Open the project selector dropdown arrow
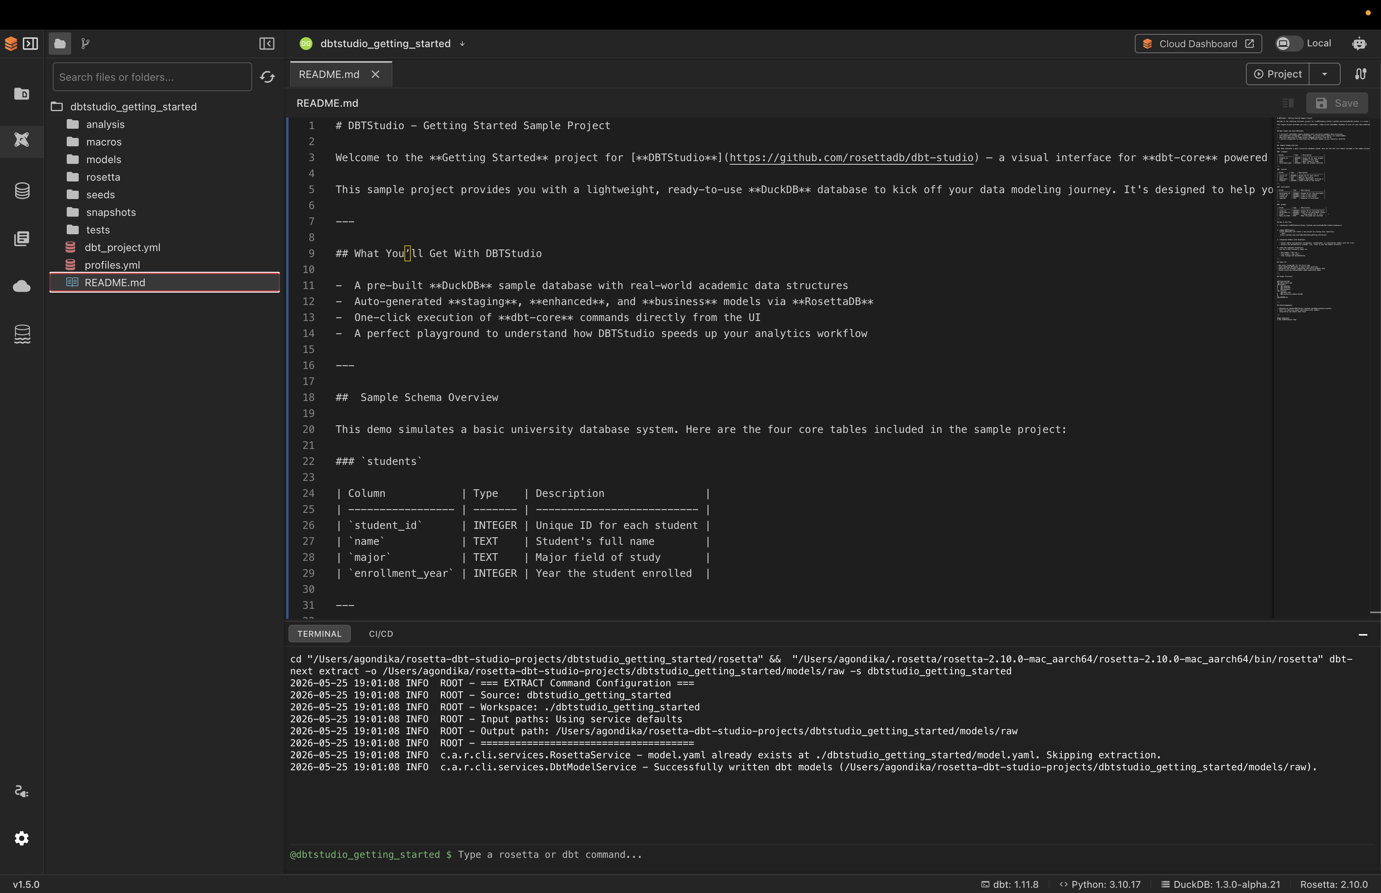 point(462,44)
